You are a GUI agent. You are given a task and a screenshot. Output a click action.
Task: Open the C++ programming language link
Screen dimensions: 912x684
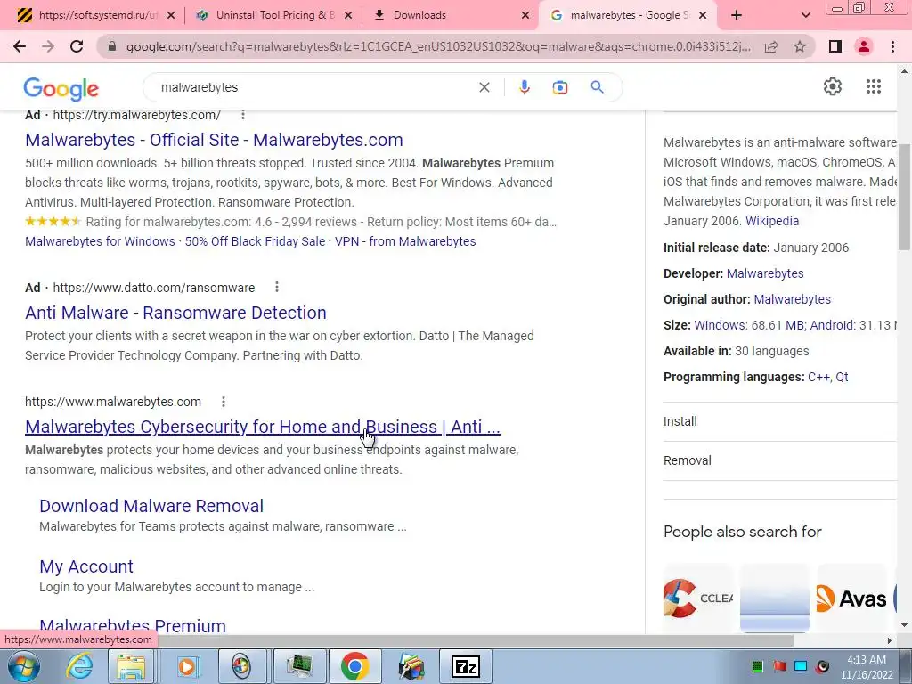[x=818, y=377]
